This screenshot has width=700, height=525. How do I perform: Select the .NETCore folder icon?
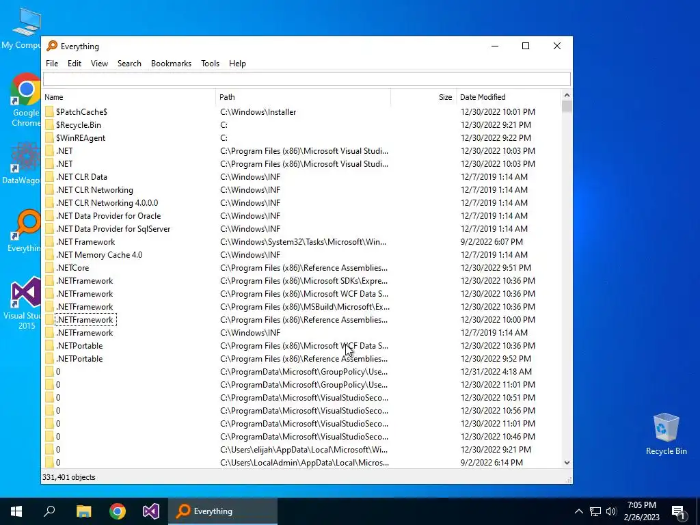[49, 267]
